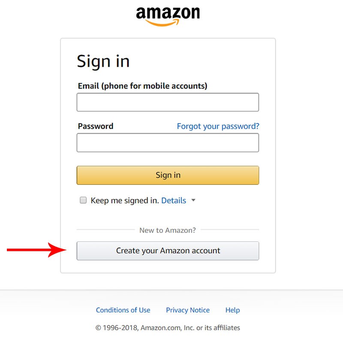Viewport: 343px width, 342px height.
Task: Enable the Keep me signed in checkbox
Action: tap(83, 200)
